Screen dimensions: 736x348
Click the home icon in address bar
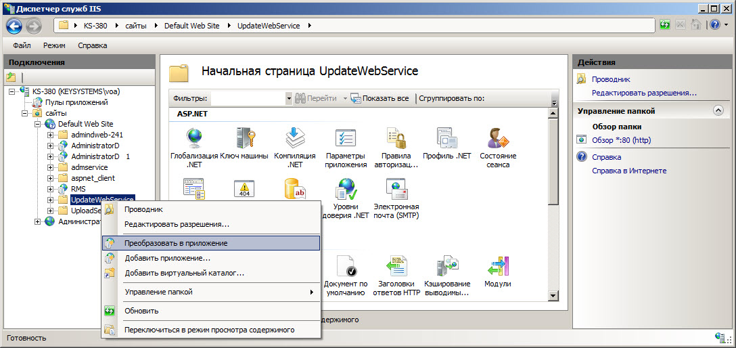tap(697, 25)
